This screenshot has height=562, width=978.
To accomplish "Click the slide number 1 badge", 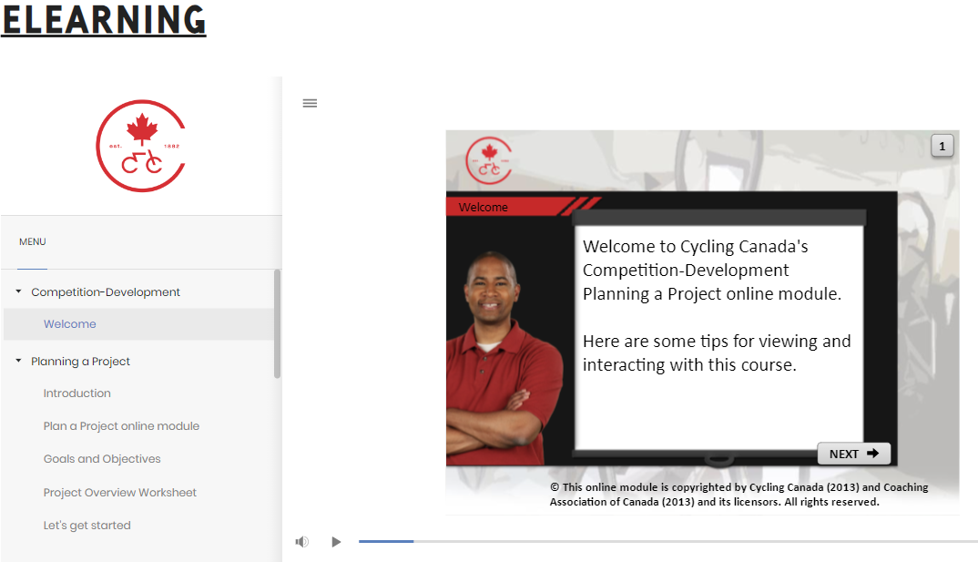I will tap(942, 146).
